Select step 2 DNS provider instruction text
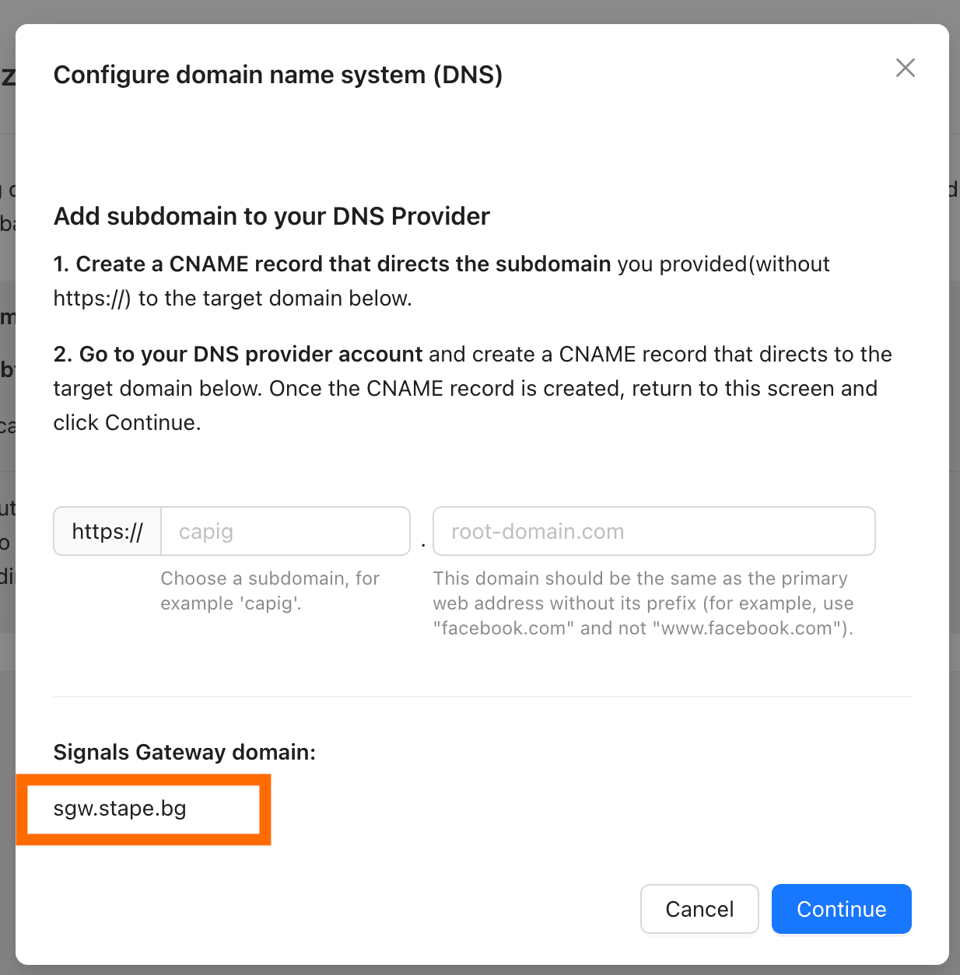Viewport: 960px width, 975px height. [x=472, y=388]
